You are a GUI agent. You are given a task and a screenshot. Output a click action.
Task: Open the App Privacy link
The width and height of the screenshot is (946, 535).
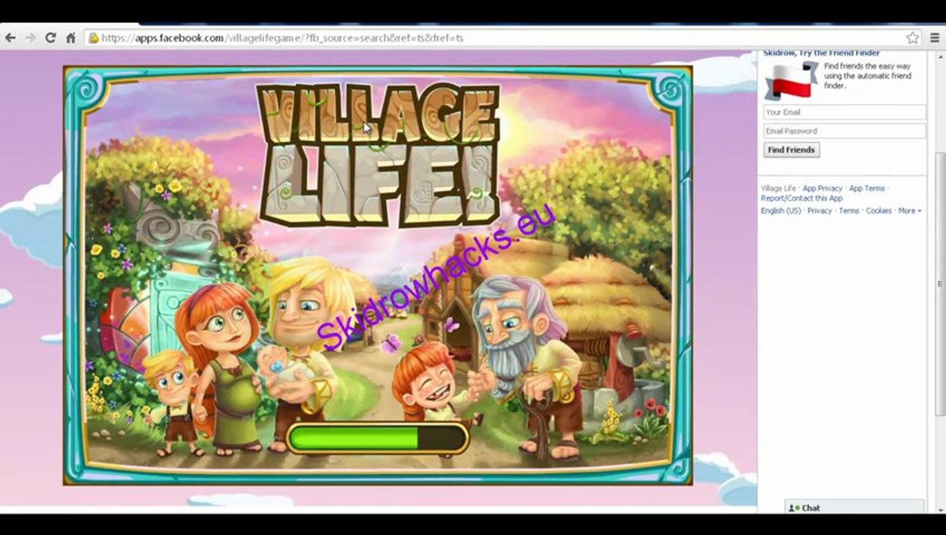click(x=822, y=189)
